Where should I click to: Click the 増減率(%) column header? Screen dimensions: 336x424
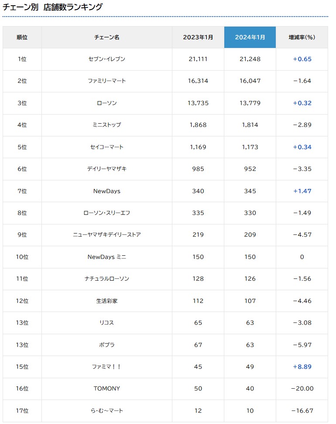click(x=302, y=37)
